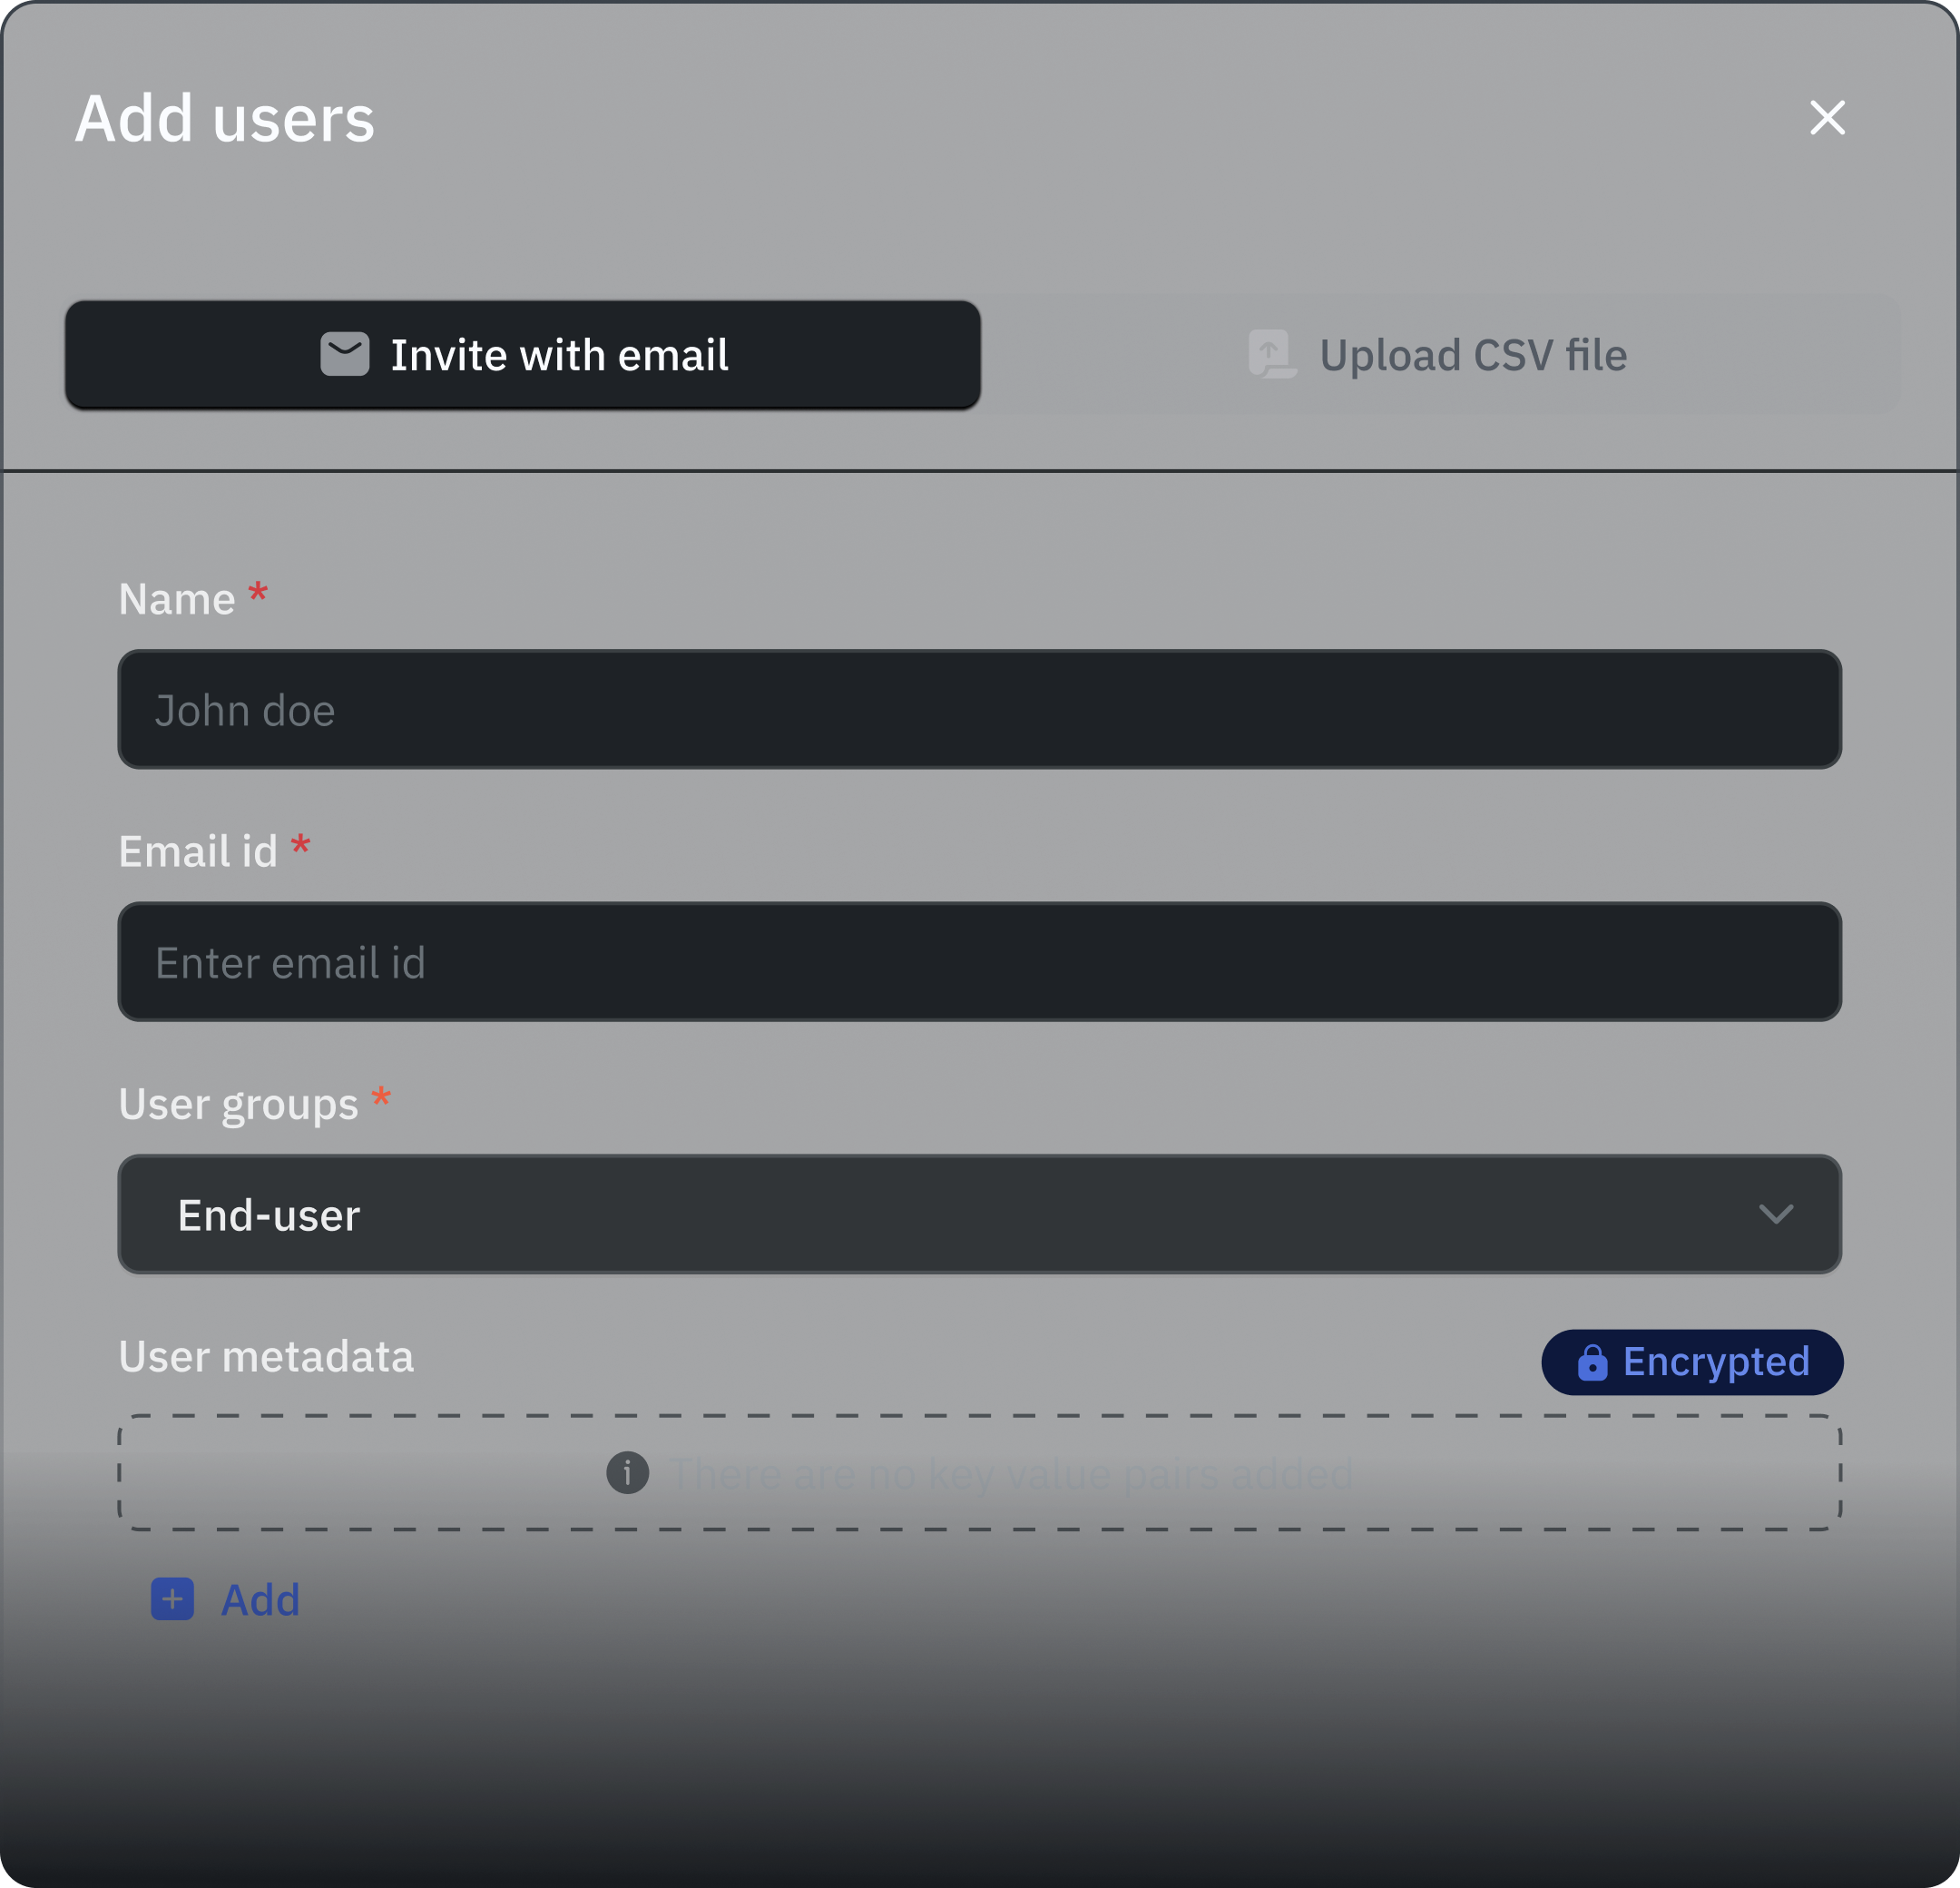Open the User groups dropdown
The height and width of the screenshot is (1888, 1960).
click(979, 1214)
